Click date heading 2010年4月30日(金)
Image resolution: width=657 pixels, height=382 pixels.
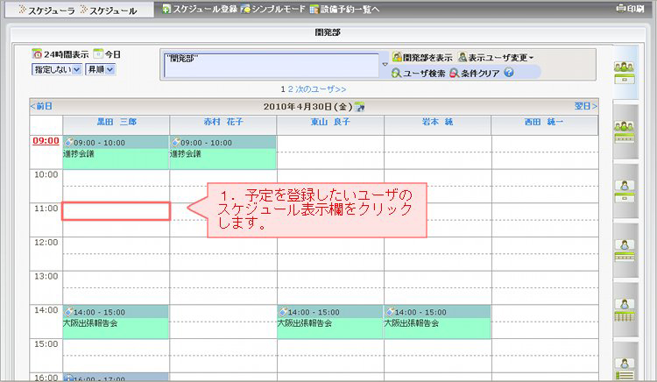point(308,107)
